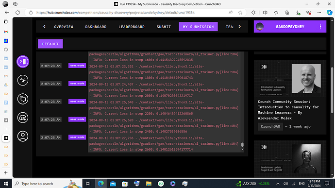Open Task View on the taskbar
Viewport: 335px width, 188px height.
(x=88, y=184)
